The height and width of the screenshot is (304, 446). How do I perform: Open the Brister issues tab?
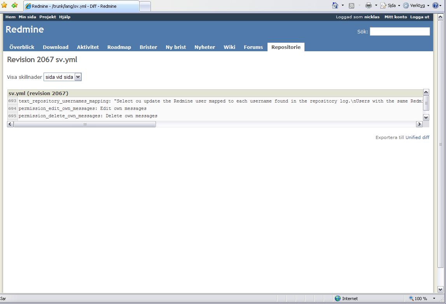(x=148, y=47)
